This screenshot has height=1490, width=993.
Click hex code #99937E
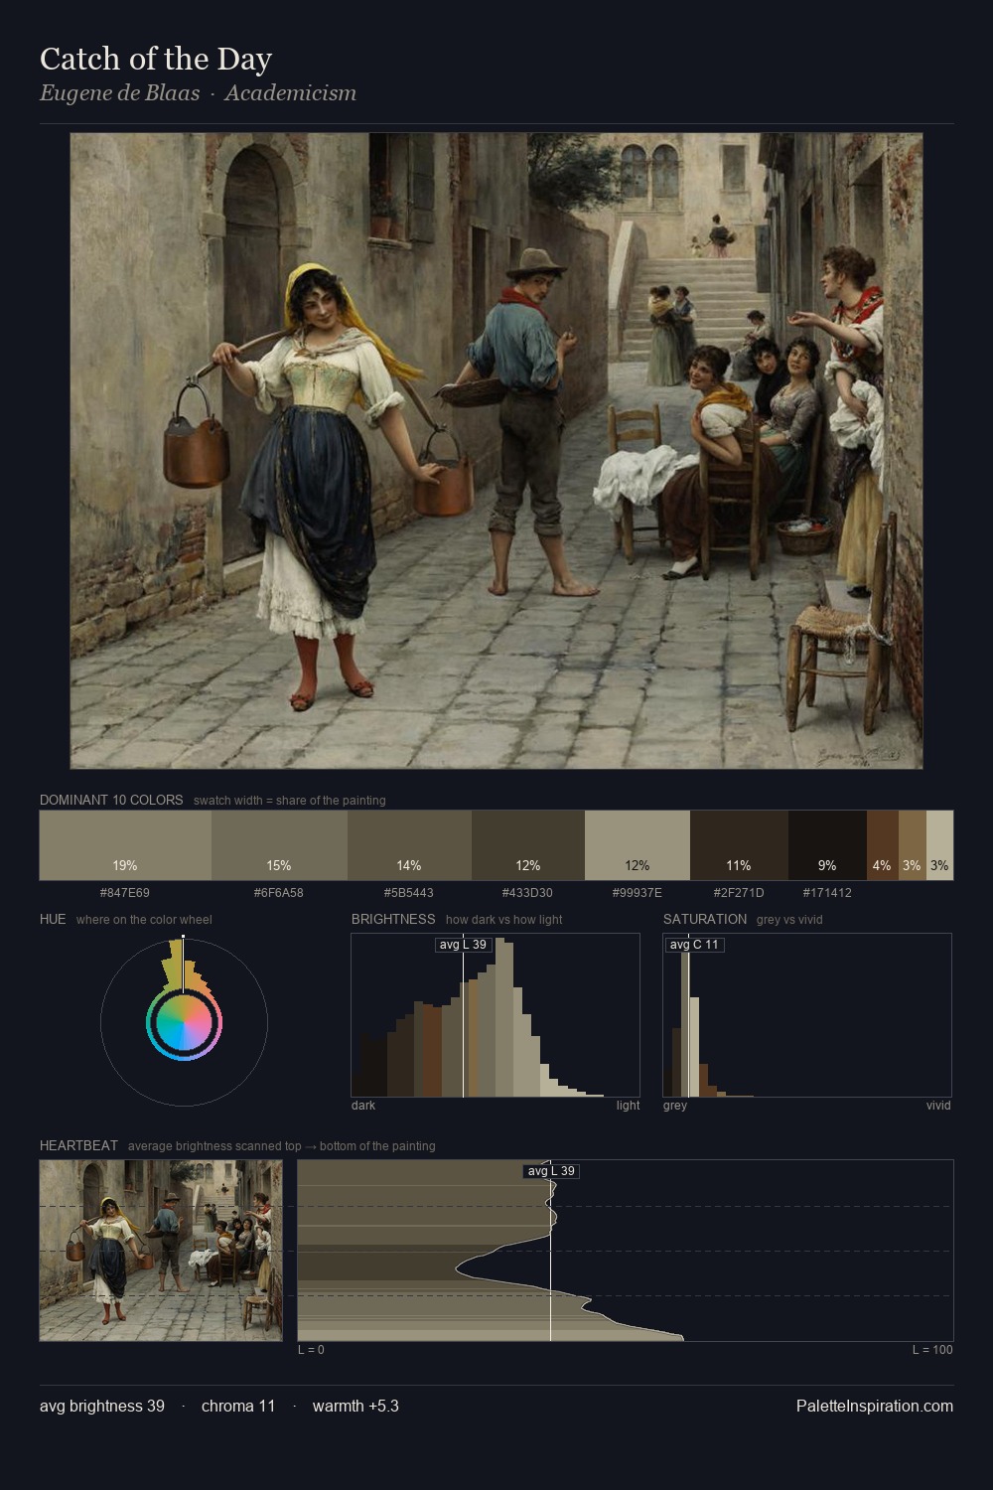tap(638, 892)
